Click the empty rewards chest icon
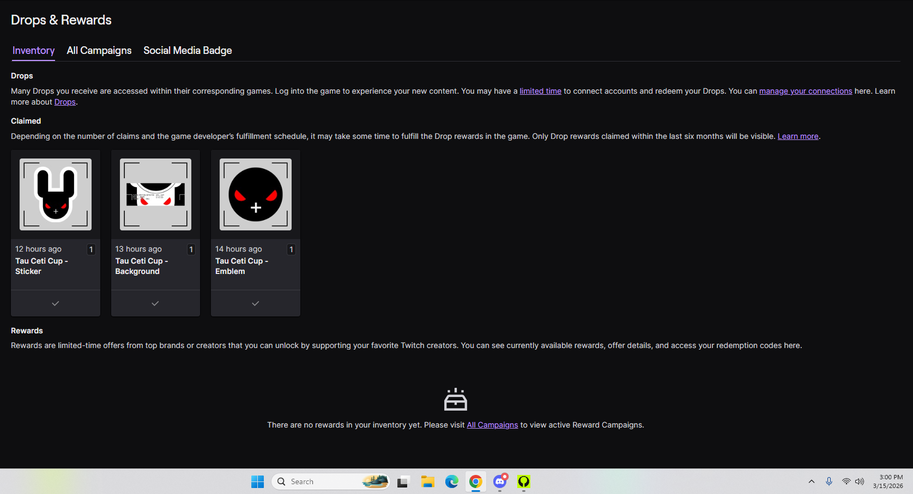The height and width of the screenshot is (494, 913). [456, 400]
